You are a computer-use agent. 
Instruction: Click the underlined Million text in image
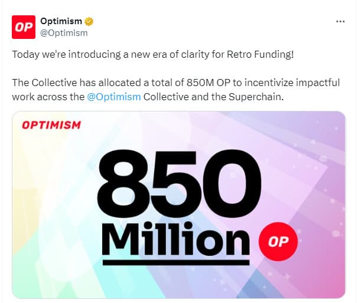pos(176,239)
